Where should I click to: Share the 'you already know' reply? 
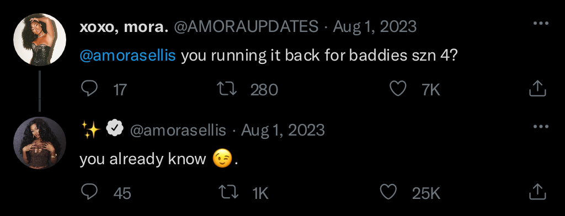(537, 192)
